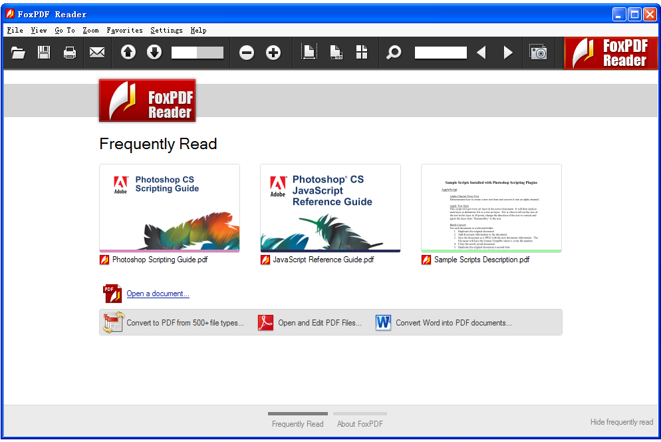Open a document via the link

(x=158, y=293)
